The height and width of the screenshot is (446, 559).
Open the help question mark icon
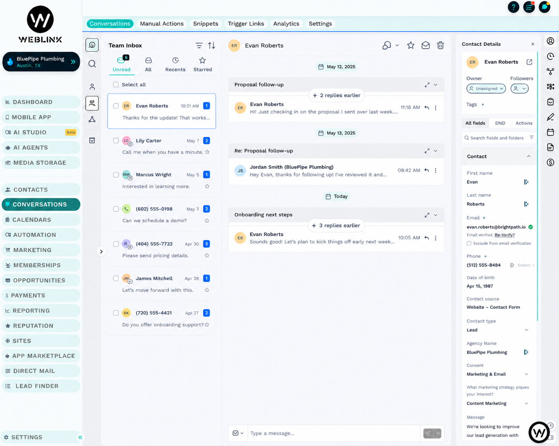pyautogui.click(x=513, y=7)
